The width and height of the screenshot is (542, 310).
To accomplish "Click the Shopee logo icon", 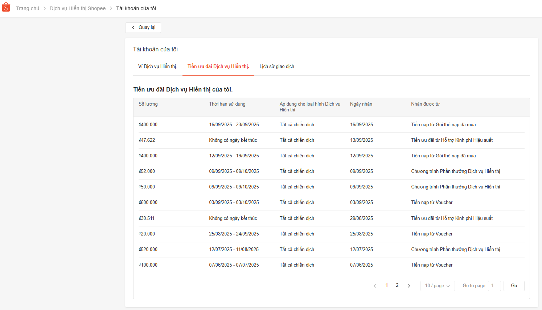I will pyautogui.click(x=6, y=7).
